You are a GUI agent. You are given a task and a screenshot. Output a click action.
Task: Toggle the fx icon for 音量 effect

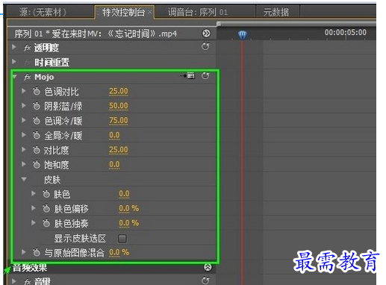point(27,281)
